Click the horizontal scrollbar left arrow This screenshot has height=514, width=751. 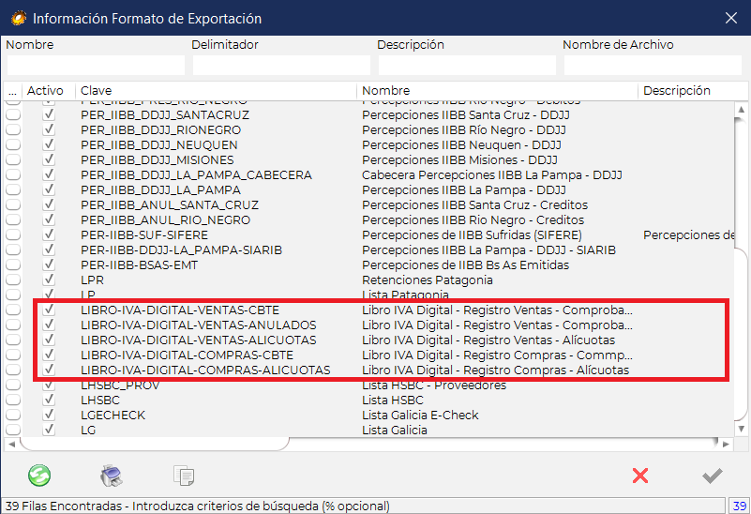point(12,444)
